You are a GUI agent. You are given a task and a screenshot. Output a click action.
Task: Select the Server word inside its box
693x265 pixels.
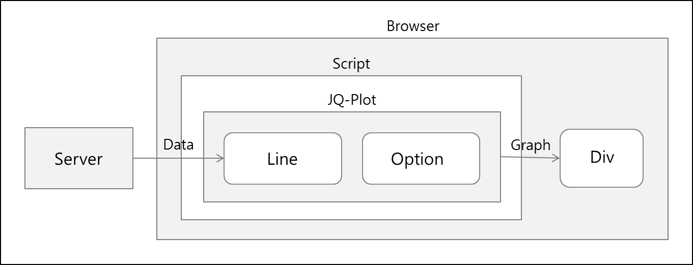[78, 159]
